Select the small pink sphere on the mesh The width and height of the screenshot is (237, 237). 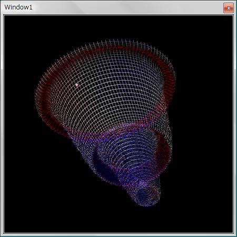click(x=77, y=85)
